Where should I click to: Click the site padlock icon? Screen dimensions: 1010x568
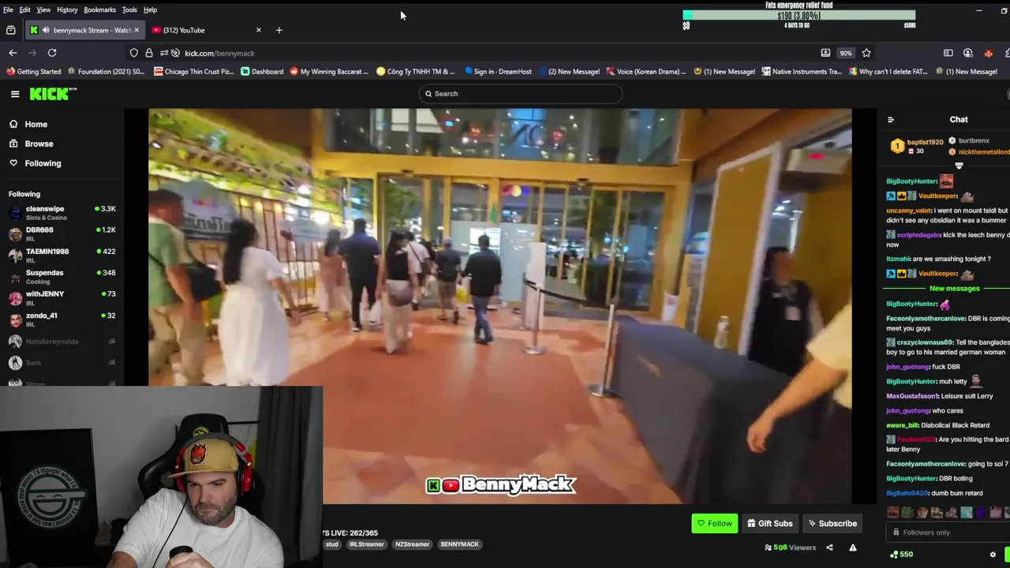point(148,53)
